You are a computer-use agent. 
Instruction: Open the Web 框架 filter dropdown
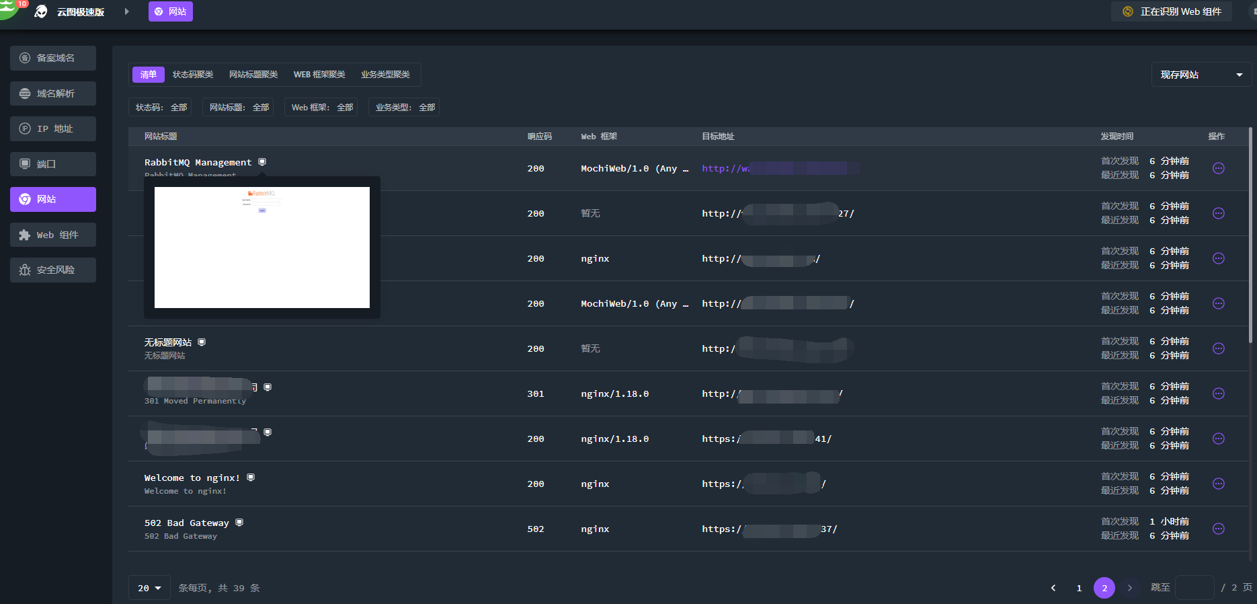(x=321, y=108)
